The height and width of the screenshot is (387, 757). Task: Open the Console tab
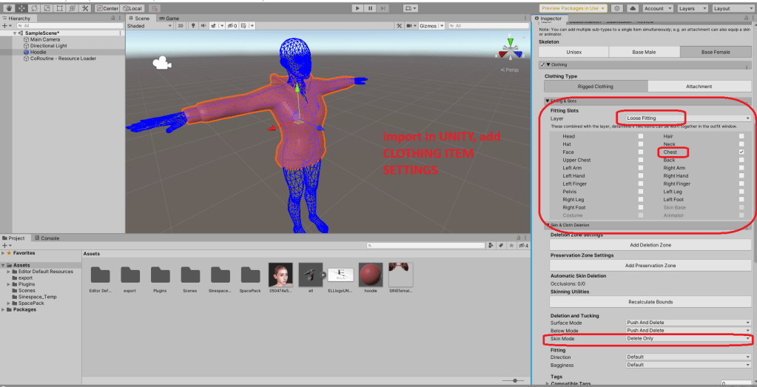pos(50,238)
